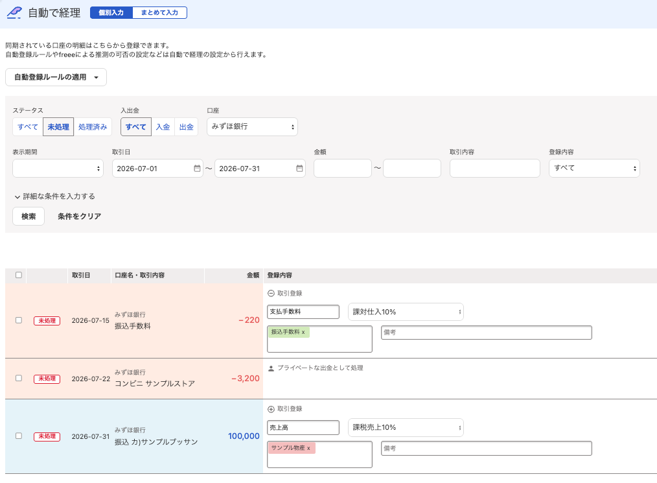Open tax dropdown 課税売上10%

click(x=406, y=428)
